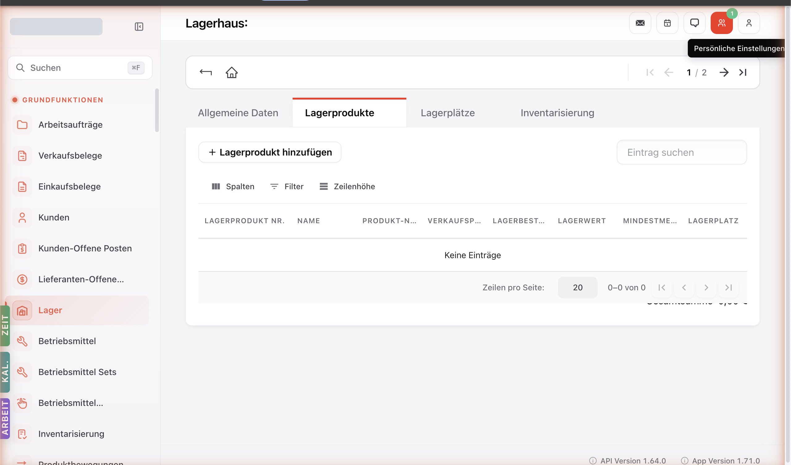Open Verkaufsbelege in sidebar
The height and width of the screenshot is (465, 791).
pos(77,156)
